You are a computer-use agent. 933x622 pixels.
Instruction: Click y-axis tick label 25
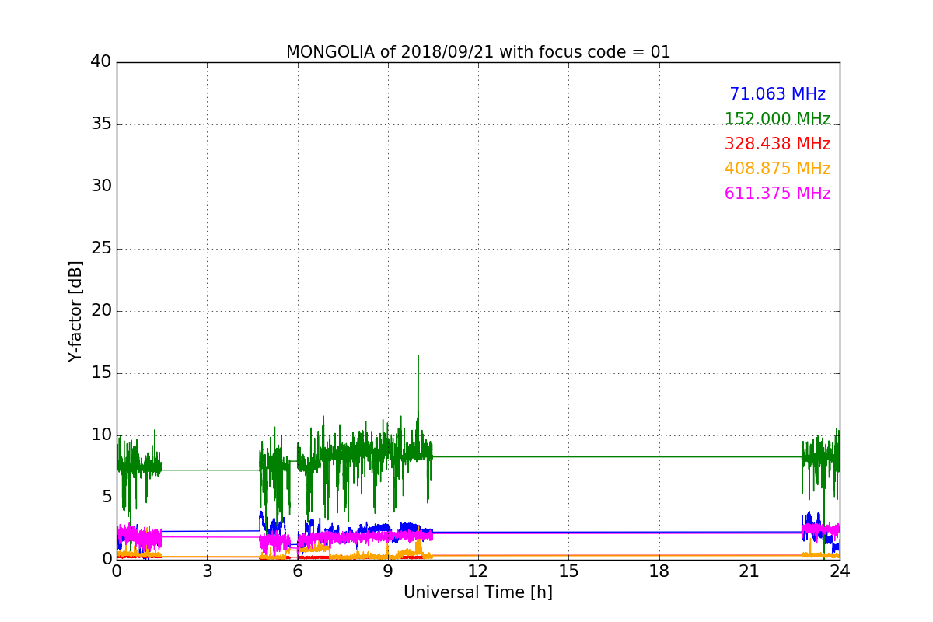(x=101, y=249)
